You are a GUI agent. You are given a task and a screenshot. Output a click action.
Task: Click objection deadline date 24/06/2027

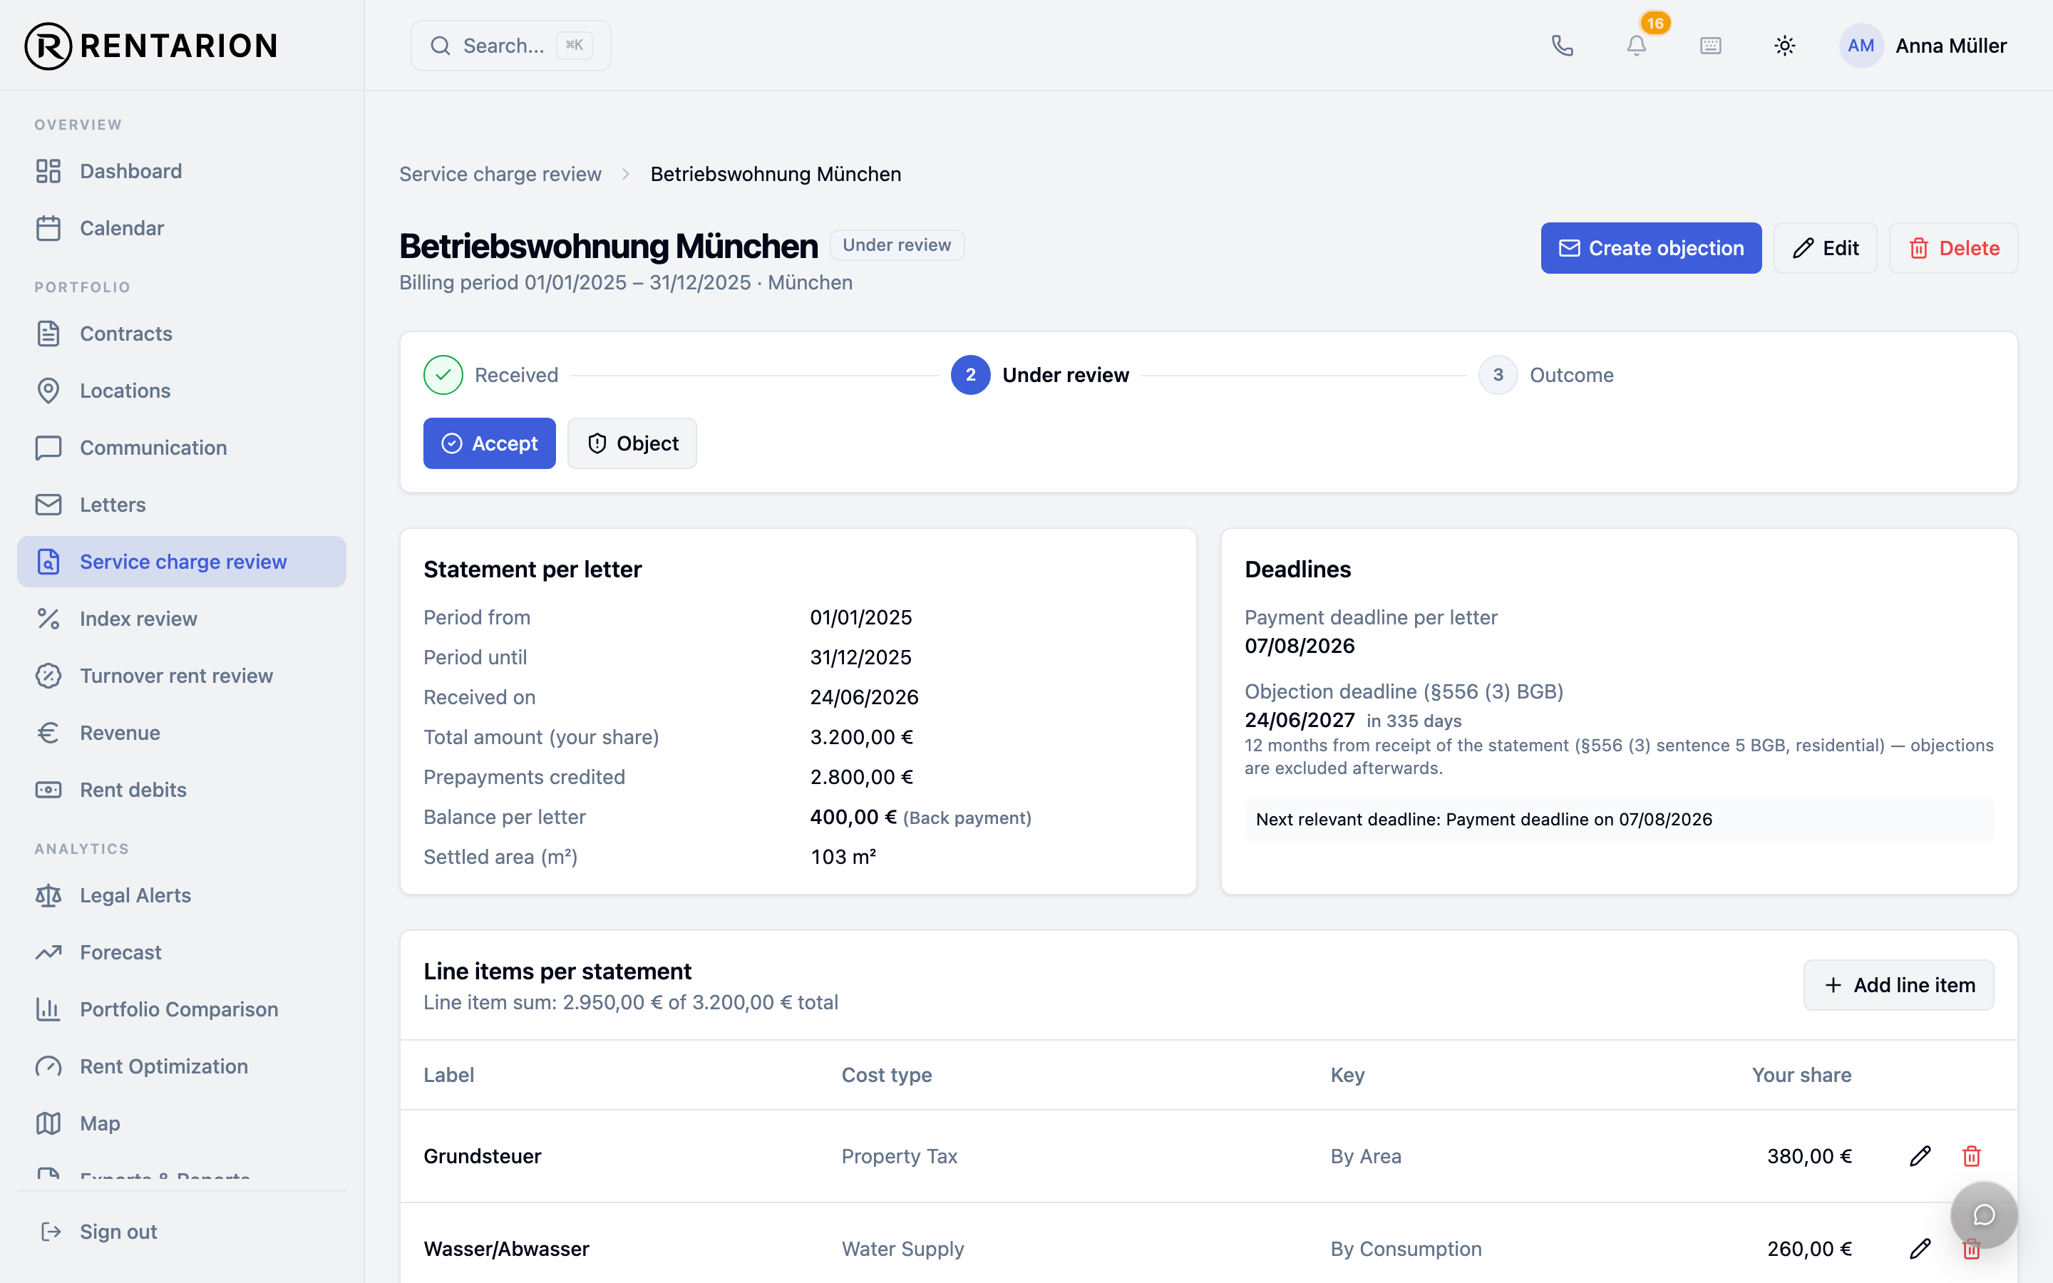(1299, 720)
